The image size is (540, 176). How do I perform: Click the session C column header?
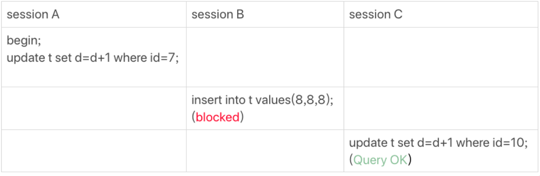[376, 15]
